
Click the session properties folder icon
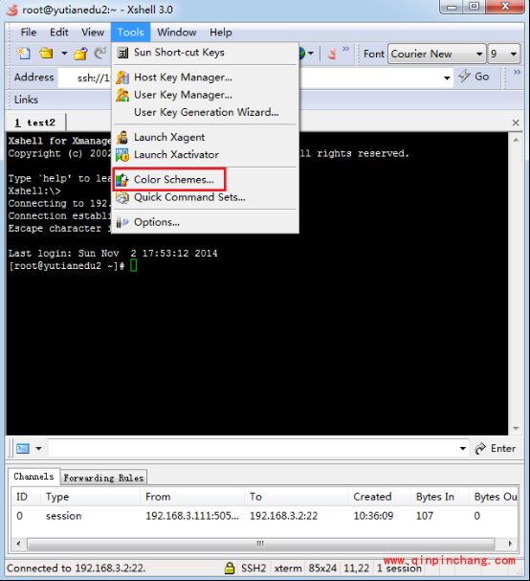[80, 54]
